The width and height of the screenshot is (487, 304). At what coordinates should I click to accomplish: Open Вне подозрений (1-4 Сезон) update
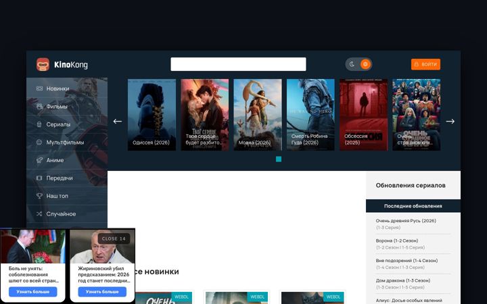[407, 261]
